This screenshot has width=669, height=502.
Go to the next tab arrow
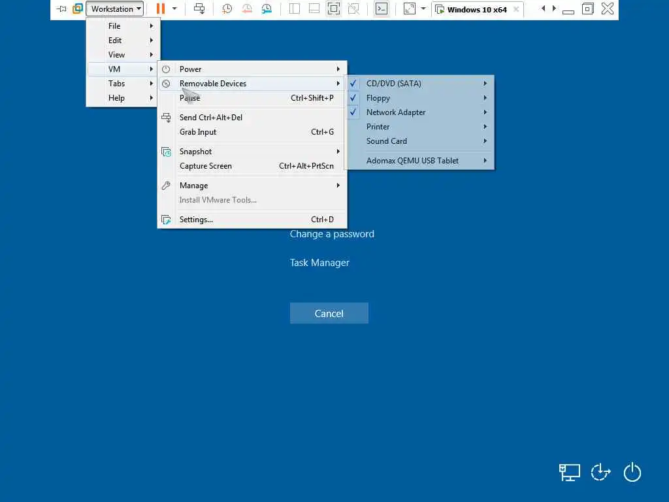tap(554, 8)
